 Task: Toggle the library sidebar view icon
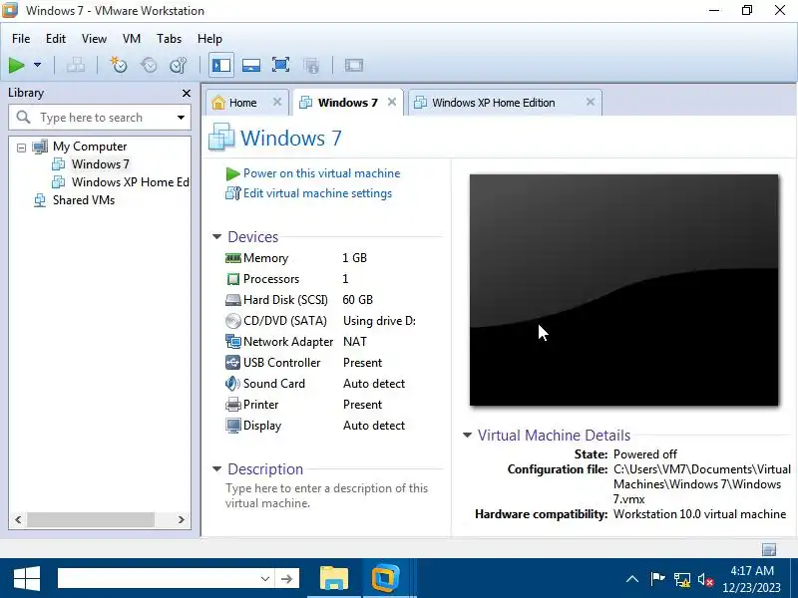(x=221, y=65)
